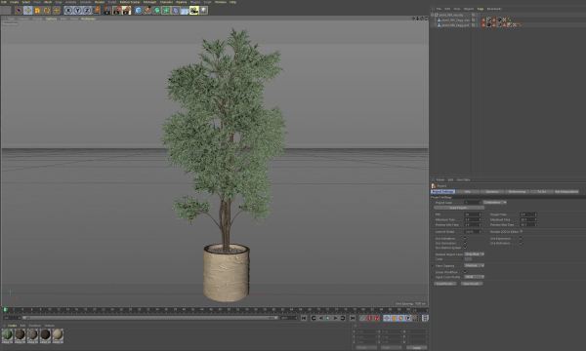Screen dimensions: 586x351
Task: Toggle point level animation dots icon
Action: coord(415,318)
